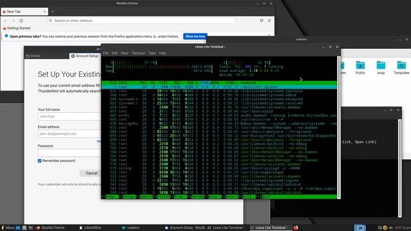Screen dimensions: 411x231
Task: Switch to Mozilla Firefox in taskbar
Action: [51, 228]
